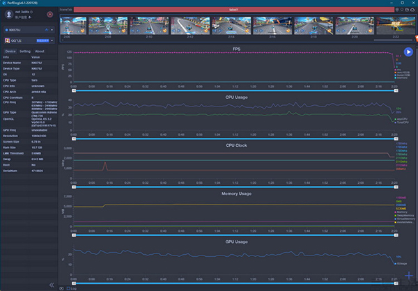
Task: Open the About tab
Action: point(40,52)
